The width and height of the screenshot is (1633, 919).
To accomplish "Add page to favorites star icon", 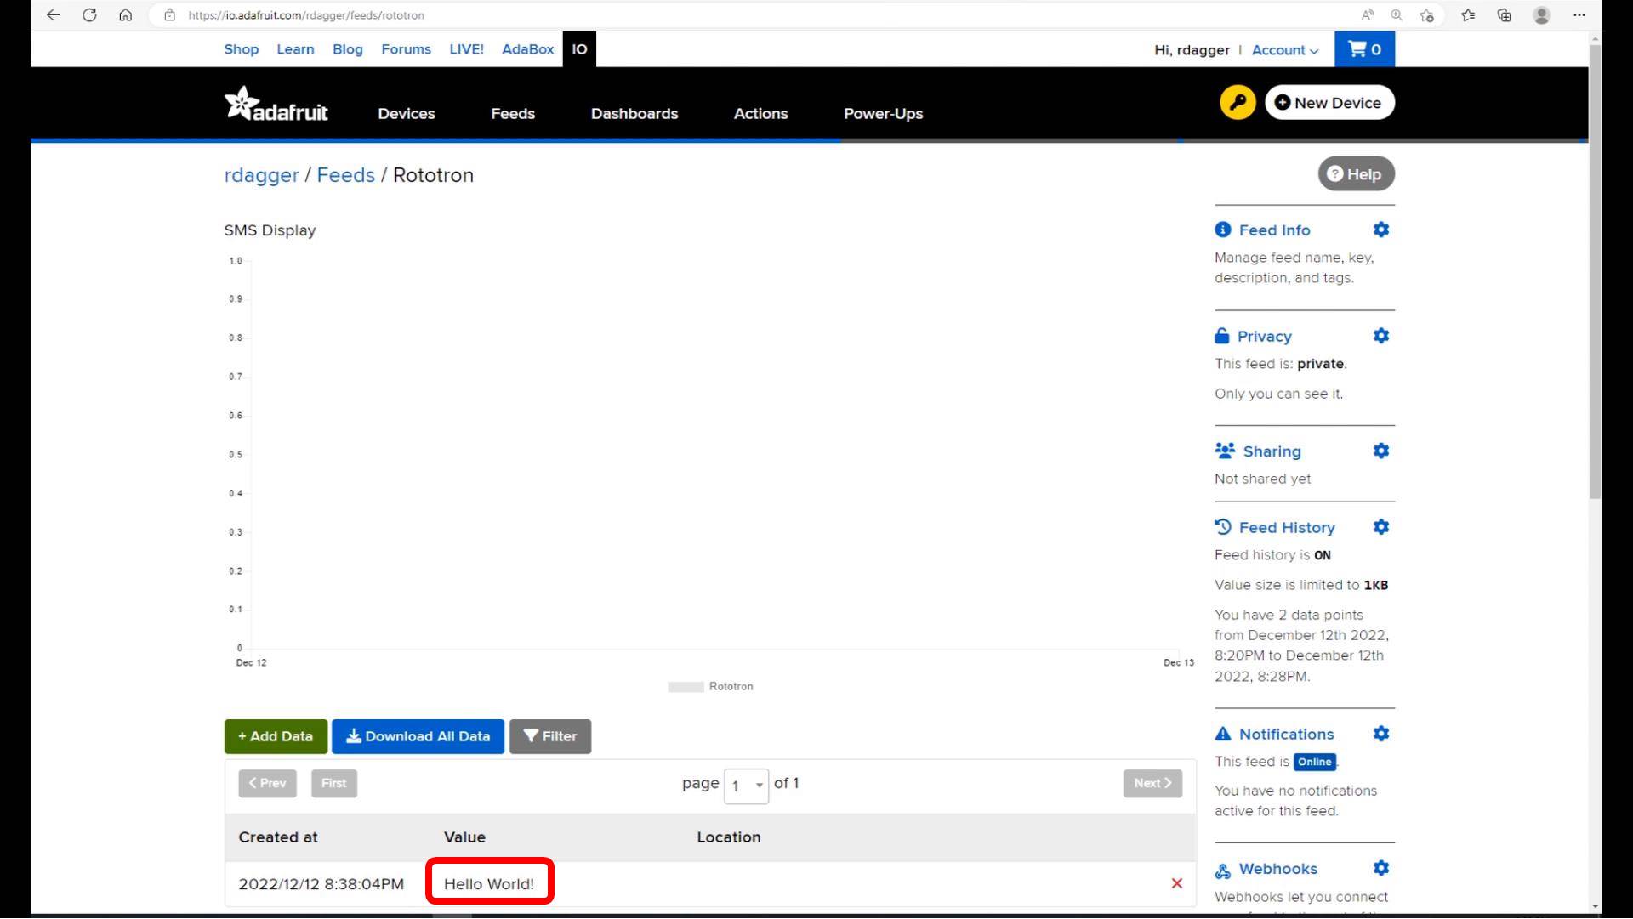I will 1427,15.
